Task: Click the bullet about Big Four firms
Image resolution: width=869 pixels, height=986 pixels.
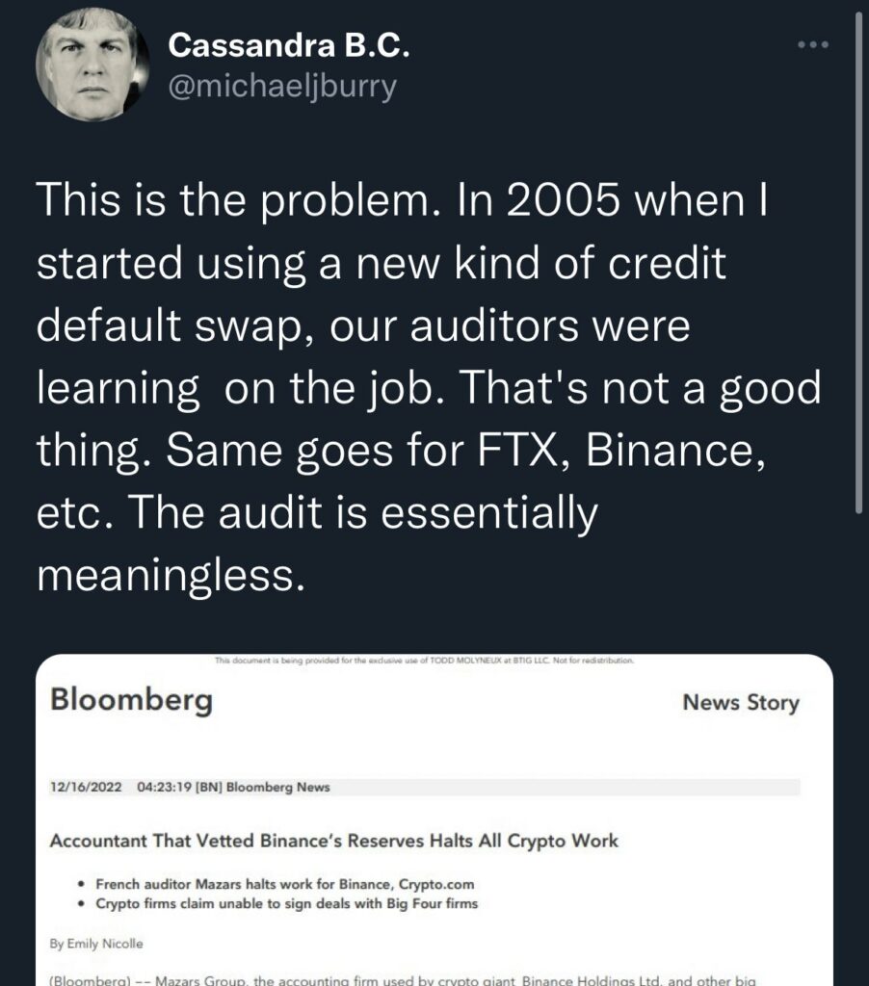Action: pyautogui.click(x=286, y=903)
